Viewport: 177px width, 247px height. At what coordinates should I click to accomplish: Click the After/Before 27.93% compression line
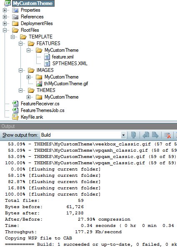[67, 219]
